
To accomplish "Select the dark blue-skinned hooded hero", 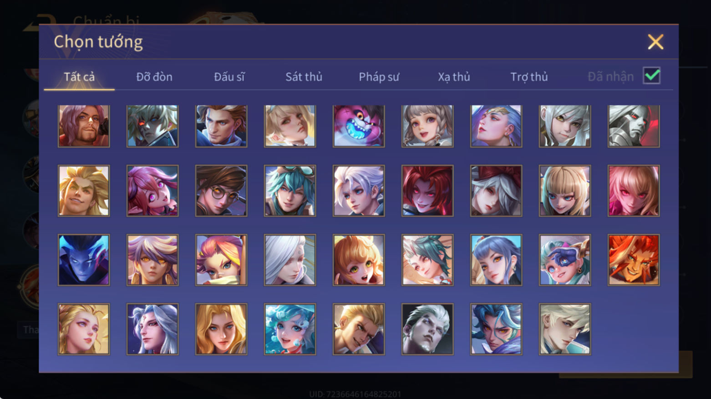I will point(84,260).
